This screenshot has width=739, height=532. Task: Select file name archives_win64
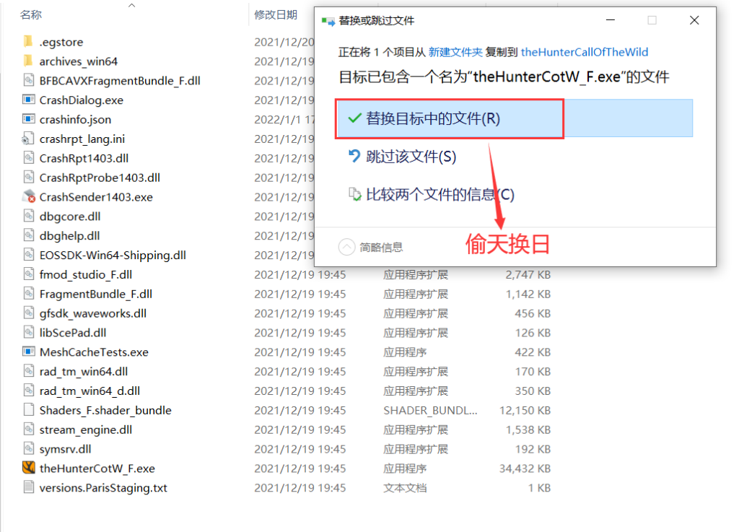click(78, 61)
